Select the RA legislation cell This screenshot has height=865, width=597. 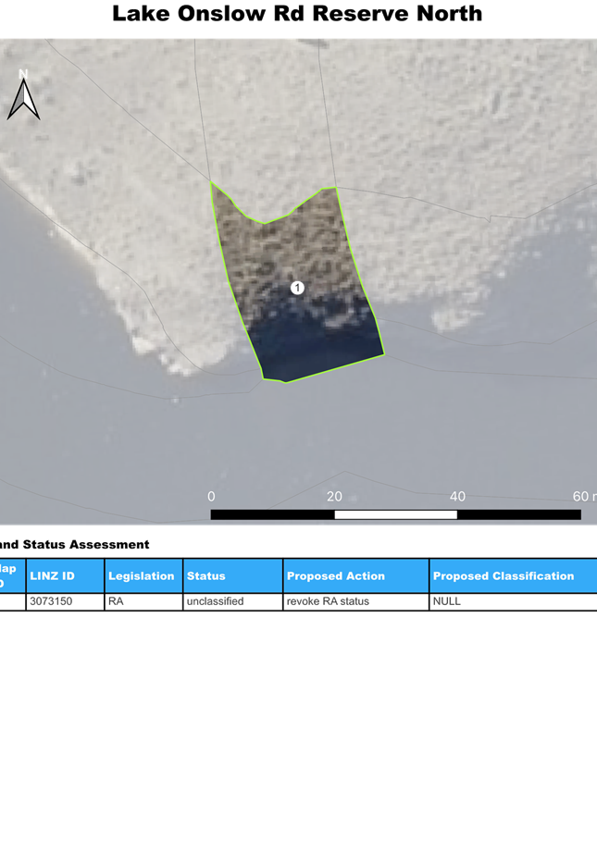click(x=117, y=601)
